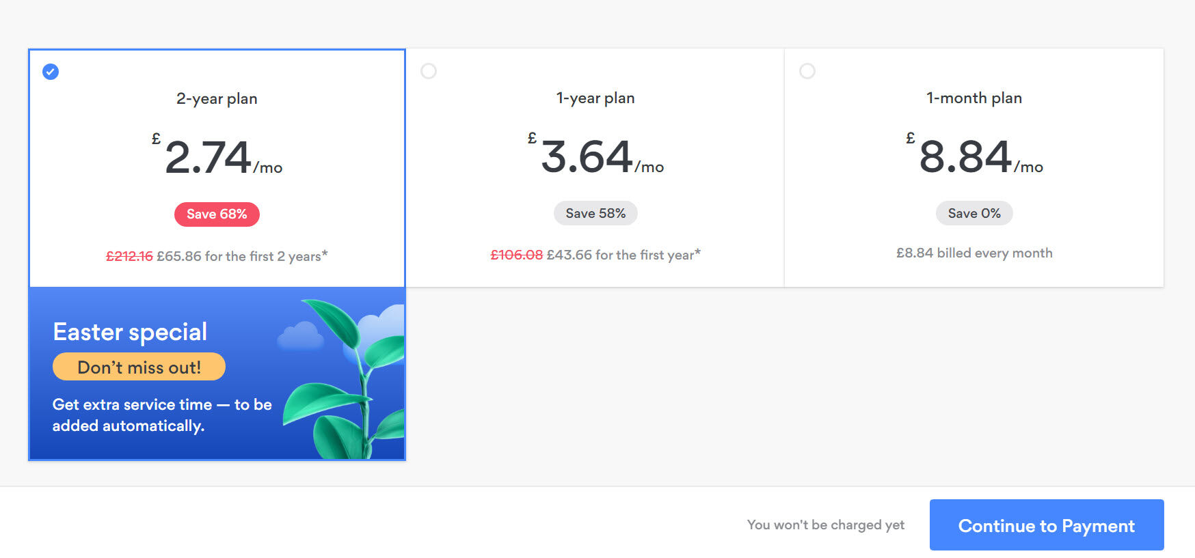1195x558 pixels.
Task: Click the £3.64/mo price
Action: pos(595,156)
